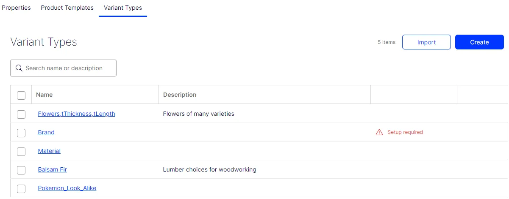Click the search magnifier icon
This screenshot has height=199, width=509.
pyautogui.click(x=19, y=68)
